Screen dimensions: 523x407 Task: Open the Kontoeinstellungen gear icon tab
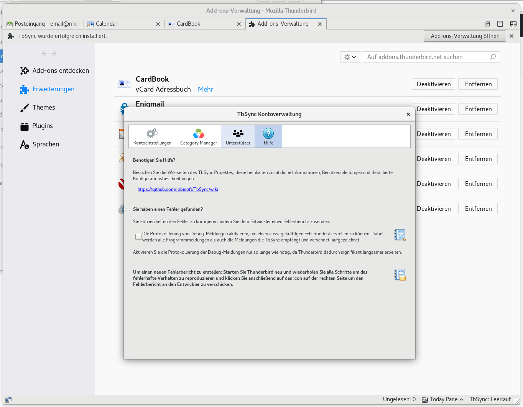coord(152,136)
